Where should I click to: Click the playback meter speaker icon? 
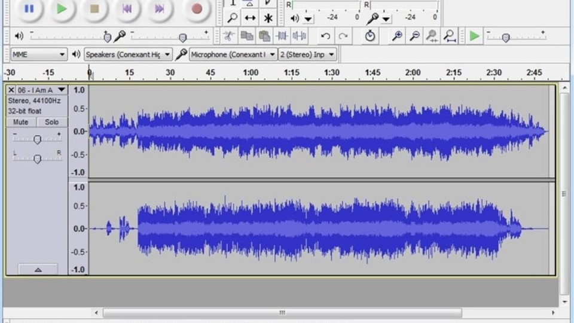tap(295, 18)
